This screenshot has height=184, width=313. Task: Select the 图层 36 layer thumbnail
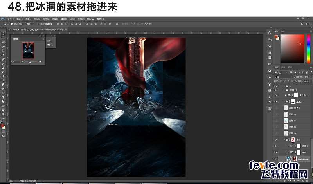(x=286, y=121)
